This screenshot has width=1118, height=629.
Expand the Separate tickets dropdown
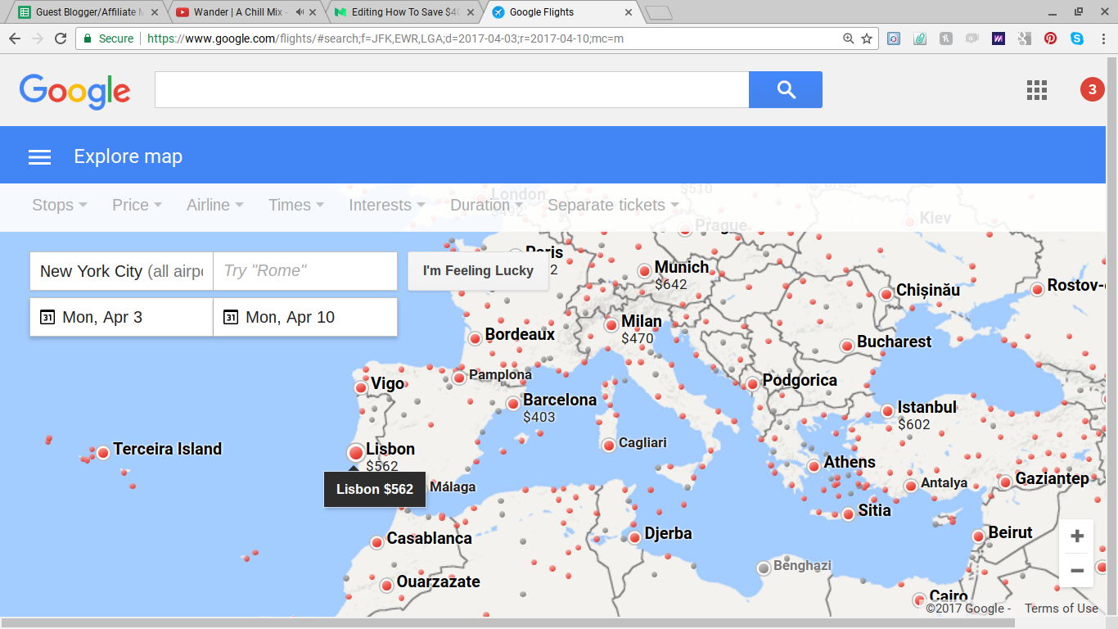coord(614,205)
